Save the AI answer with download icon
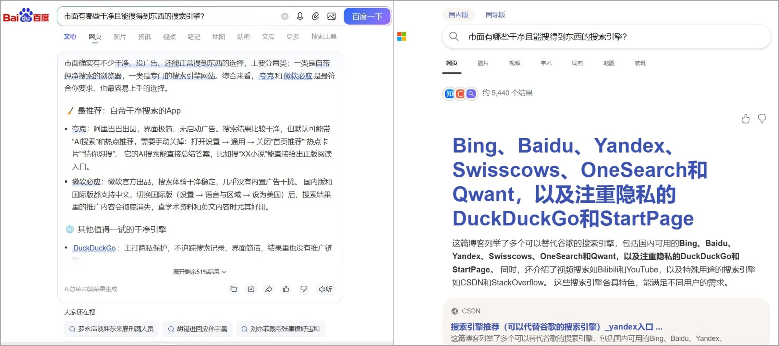This screenshot has height=346, width=779. 251,289
